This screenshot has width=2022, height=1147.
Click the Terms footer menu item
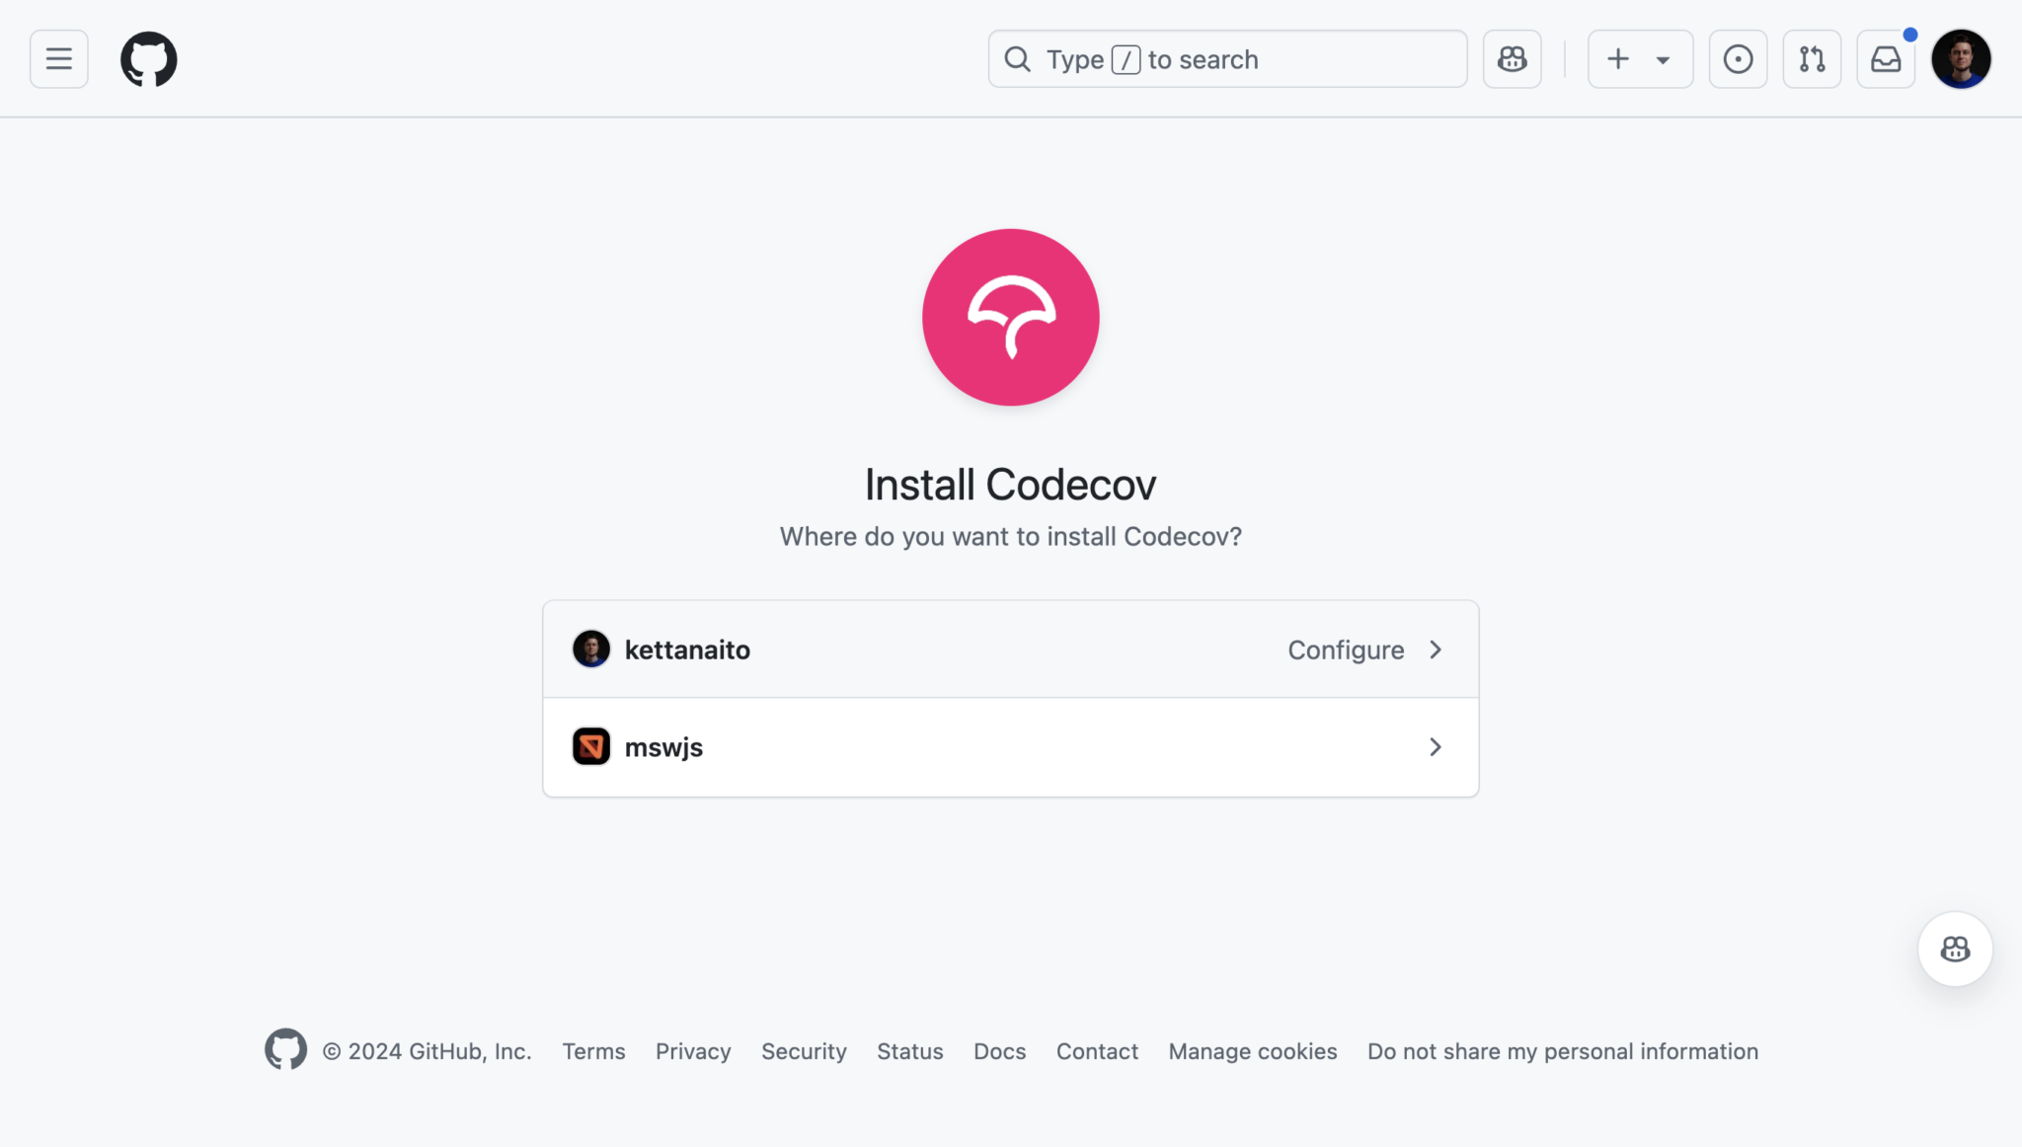click(x=593, y=1050)
